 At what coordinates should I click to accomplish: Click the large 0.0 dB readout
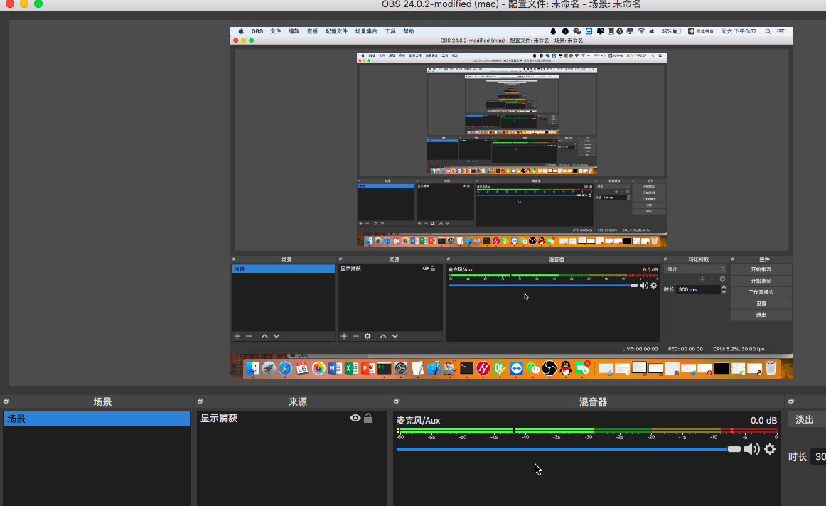tap(763, 420)
